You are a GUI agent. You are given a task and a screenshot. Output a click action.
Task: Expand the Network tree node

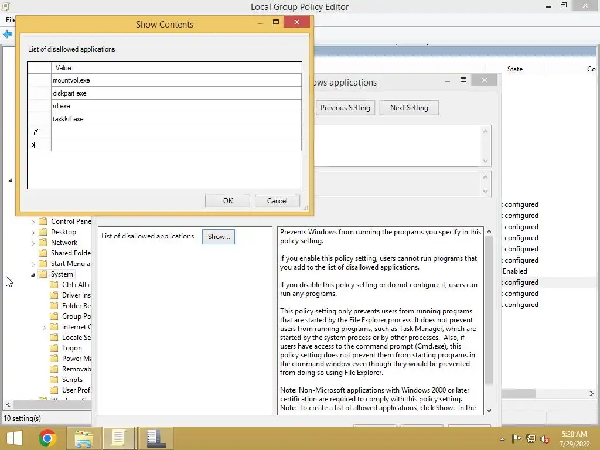(x=33, y=243)
